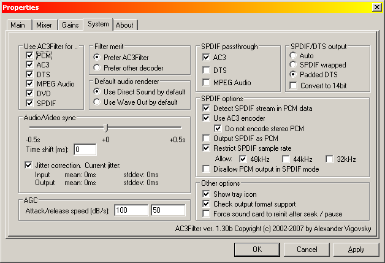This screenshot has height=263, width=385.
Task: Disable Jitter correction checkbox
Action: coord(28,165)
